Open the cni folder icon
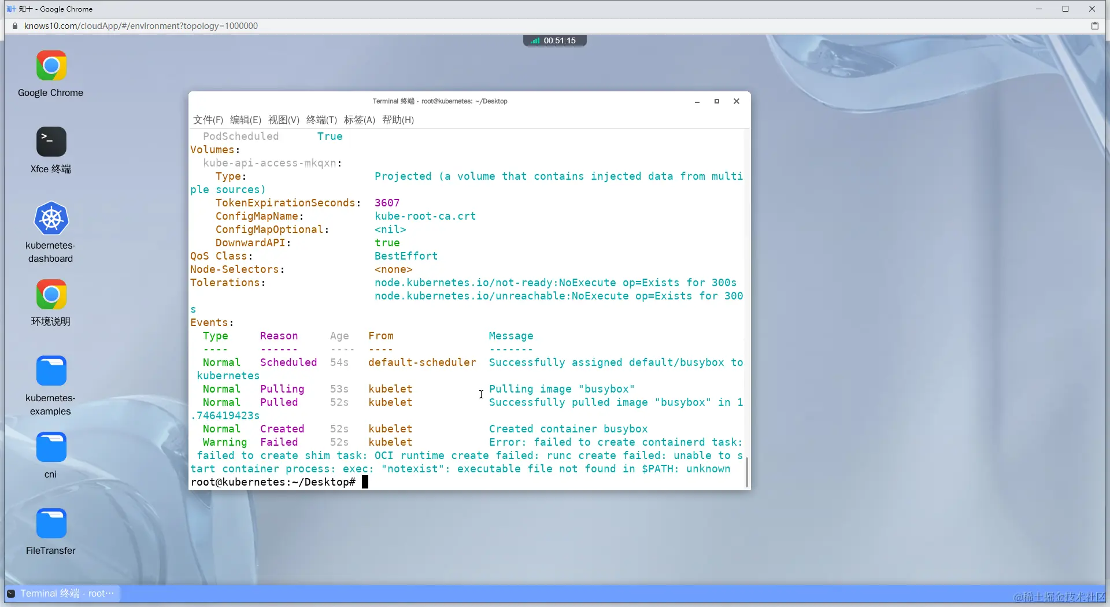 coord(51,447)
